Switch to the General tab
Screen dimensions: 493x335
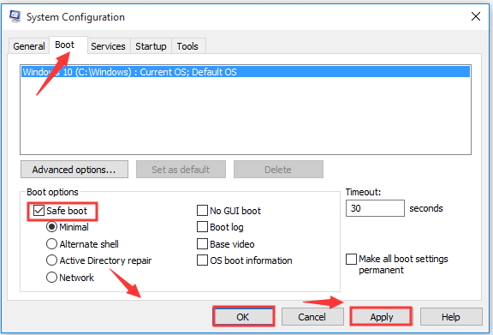coord(29,46)
